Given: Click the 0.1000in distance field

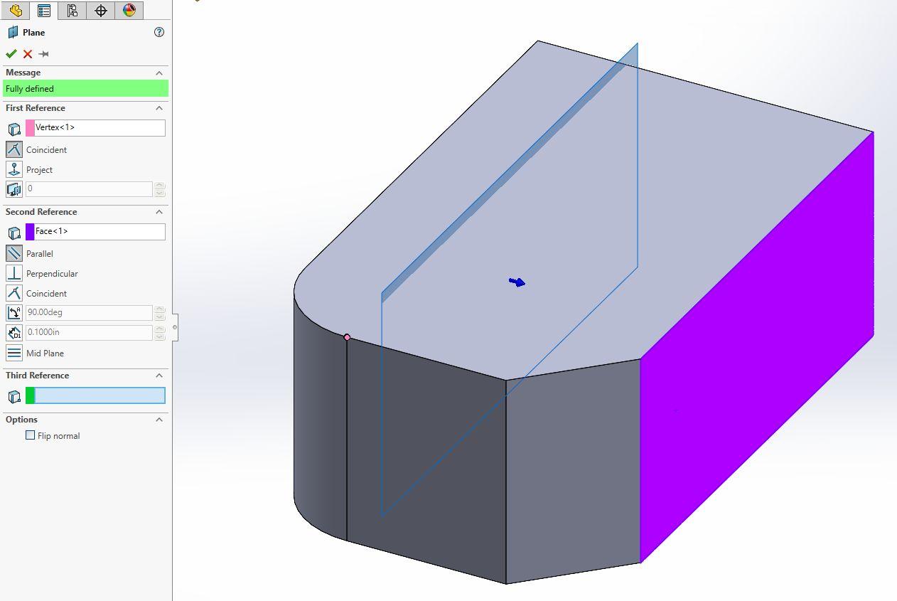Looking at the screenshot, I should point(89,332).
